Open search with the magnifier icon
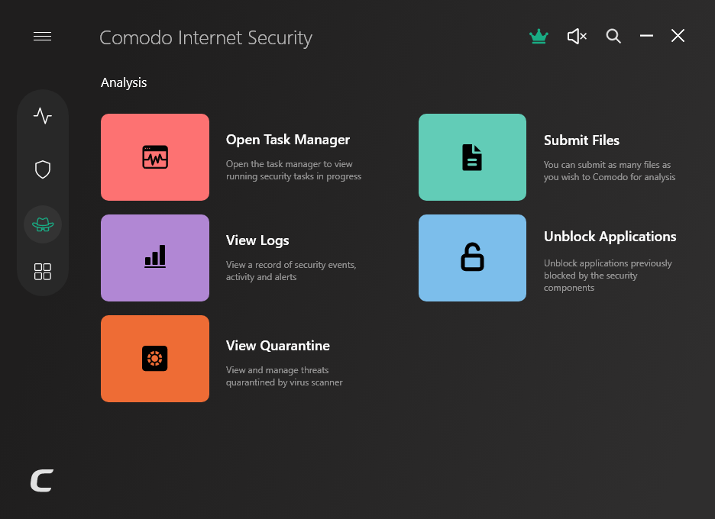The image size is (715, 519). point(613,36)
